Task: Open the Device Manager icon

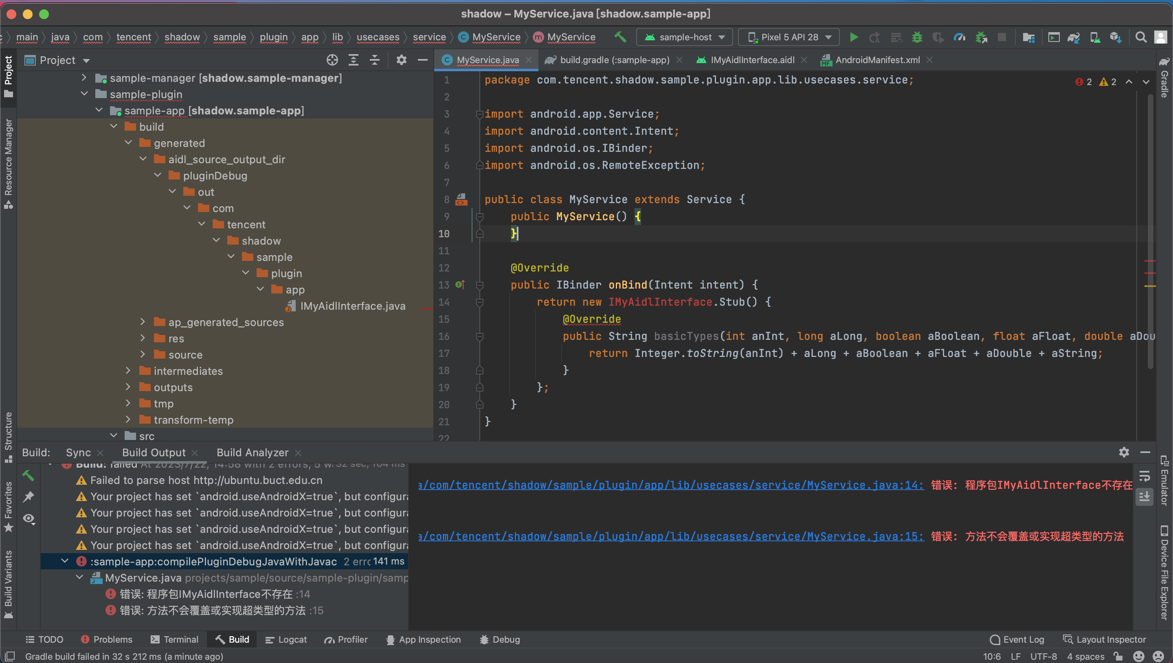Action: (x=1095, y=37)
